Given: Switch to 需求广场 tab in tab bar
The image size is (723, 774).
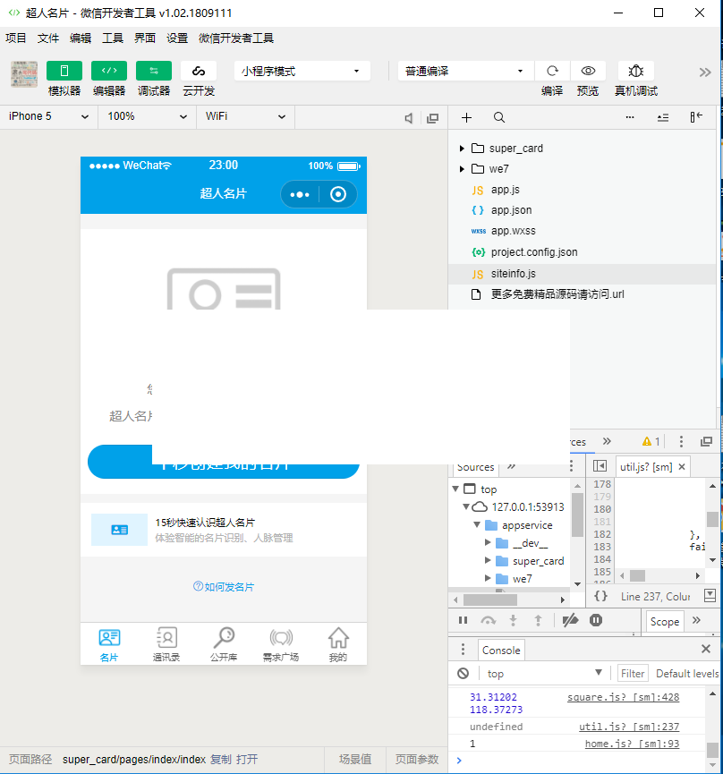Looking at the screenshot, I should tap(281, 644).
